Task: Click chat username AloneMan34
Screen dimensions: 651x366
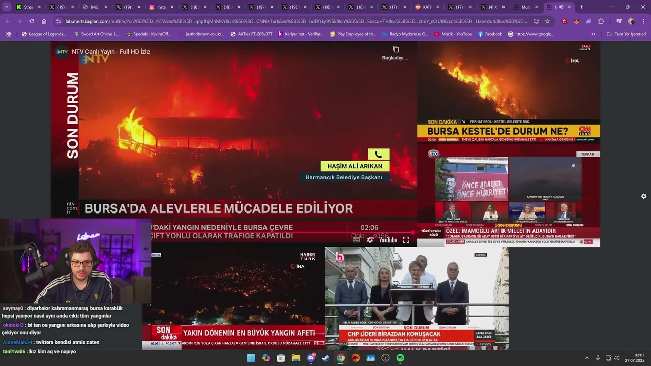Action: [x=17, y=342]
